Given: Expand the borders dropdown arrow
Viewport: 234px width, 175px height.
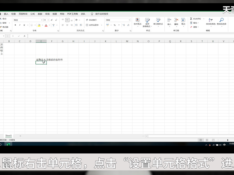Looking at the screenshot, I should tap(35, 25).
